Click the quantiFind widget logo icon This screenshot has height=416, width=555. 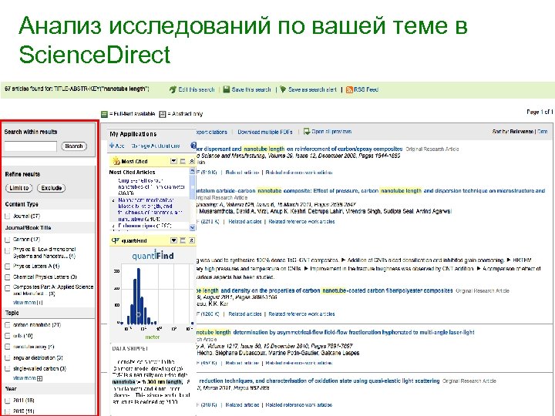[x=116, y=240]
